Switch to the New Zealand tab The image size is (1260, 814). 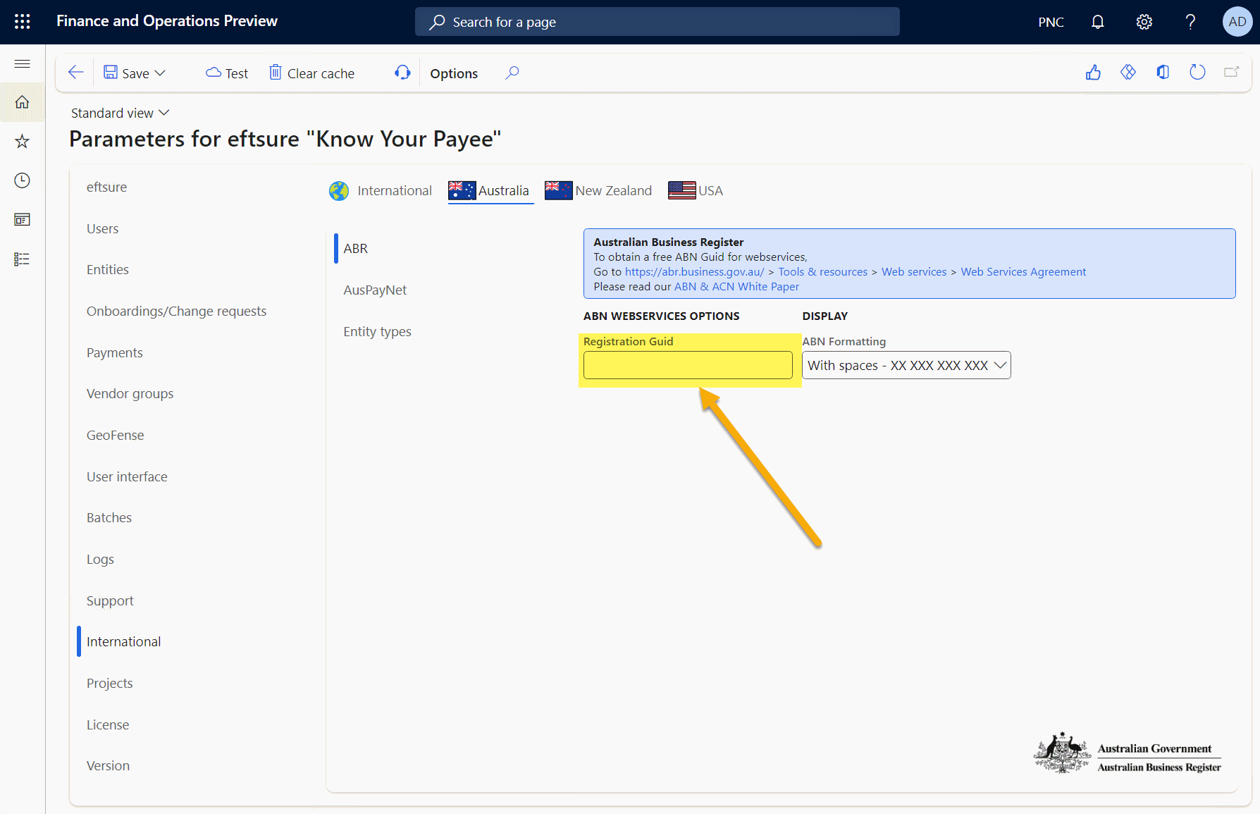coord(598,191)
